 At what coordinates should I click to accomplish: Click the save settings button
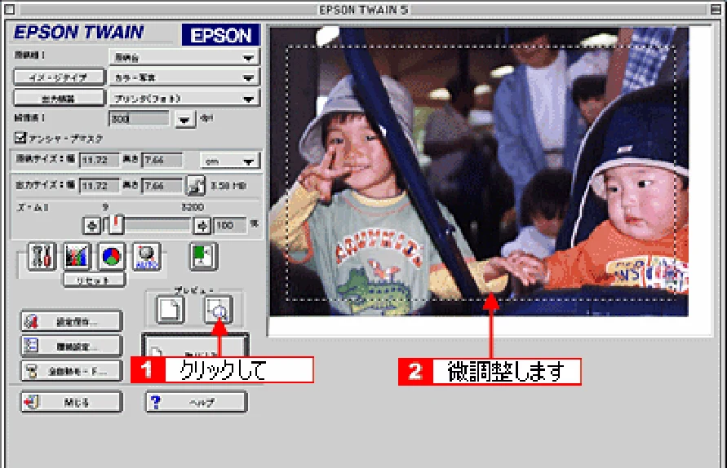72,321
